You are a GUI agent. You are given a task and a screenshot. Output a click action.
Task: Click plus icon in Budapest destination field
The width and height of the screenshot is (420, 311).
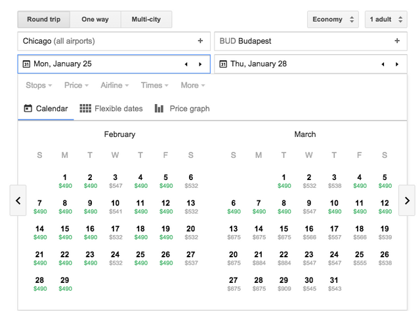click(396, 41)
